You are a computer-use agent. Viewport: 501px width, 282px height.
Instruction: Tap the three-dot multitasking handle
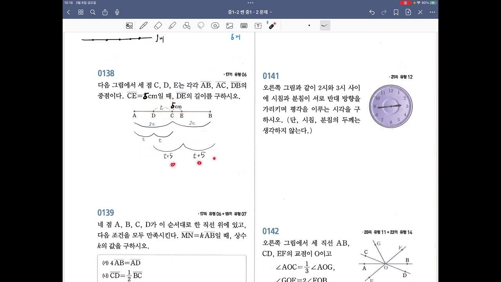(x=250, y=2)
